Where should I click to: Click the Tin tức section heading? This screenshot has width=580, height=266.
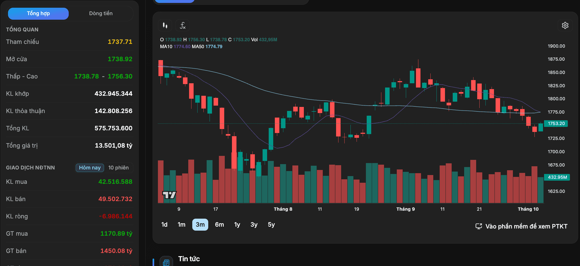(189, 259)
